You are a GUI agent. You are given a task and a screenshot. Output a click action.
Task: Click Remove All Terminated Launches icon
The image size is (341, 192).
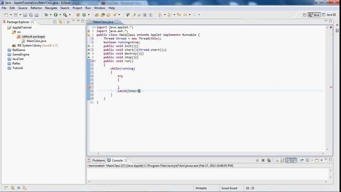[x=269, y=160]
